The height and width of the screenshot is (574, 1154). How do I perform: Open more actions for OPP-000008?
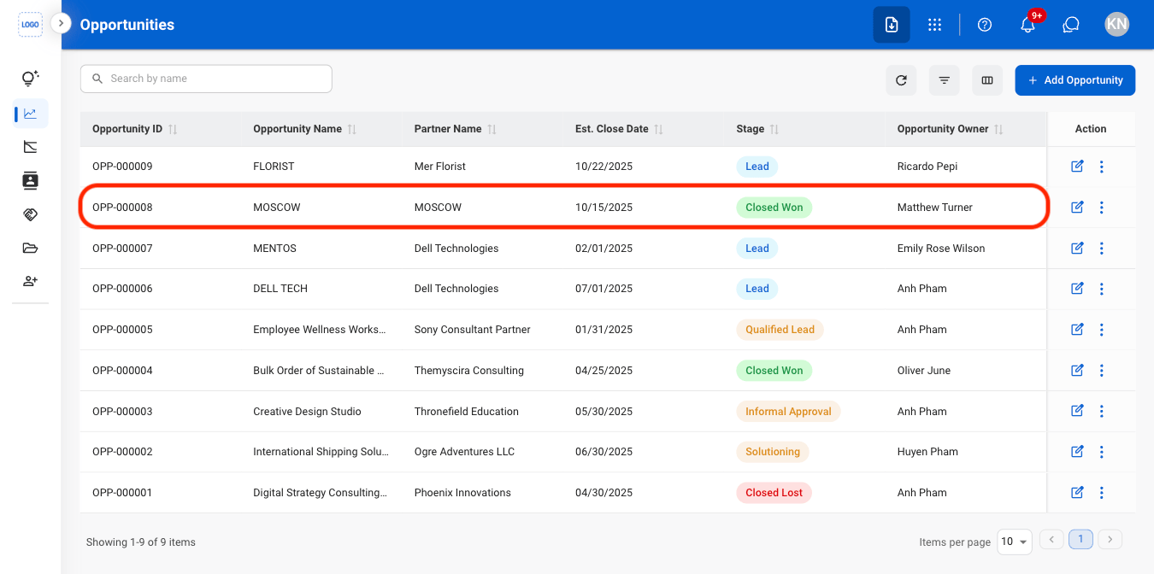tap(1101, 207)
